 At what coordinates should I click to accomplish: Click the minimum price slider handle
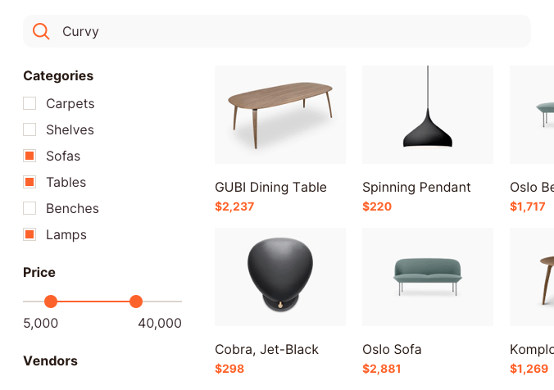click(x=51, y=302)
